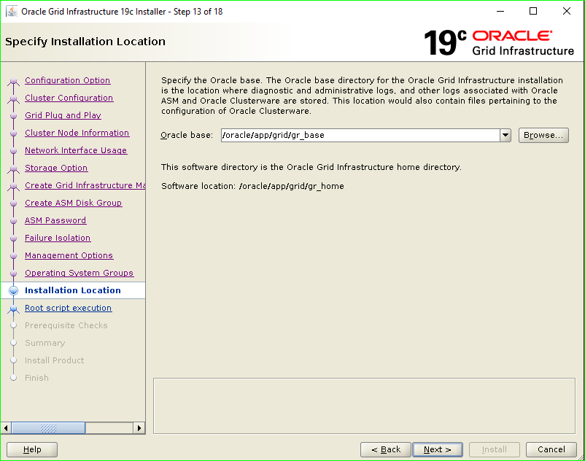This screenshot has width=585, height=461.
Task: Click the ASM Password step marker icon
Action: point(13,221)
